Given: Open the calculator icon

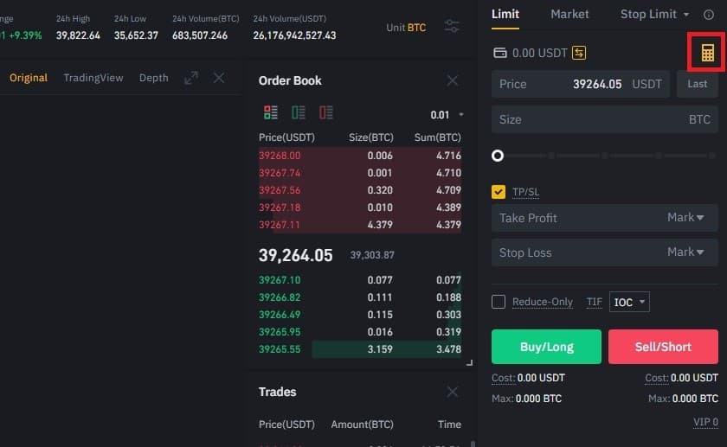Looking at the screenshot, I should (x=707, y=53).
